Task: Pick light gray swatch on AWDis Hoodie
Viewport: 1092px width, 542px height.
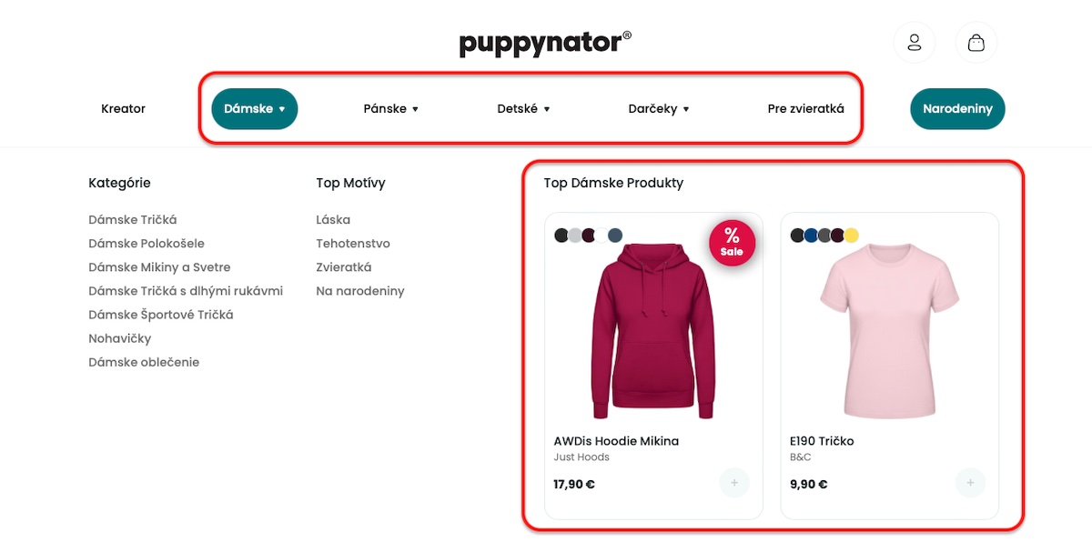Action: [x=575, y=236]
